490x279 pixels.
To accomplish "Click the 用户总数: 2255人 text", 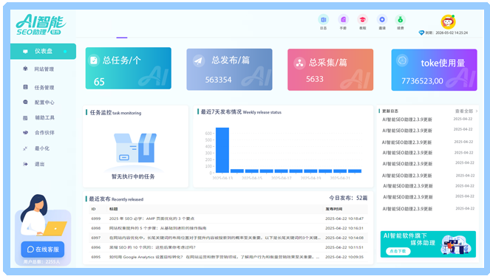I will (x=41, y=262).
